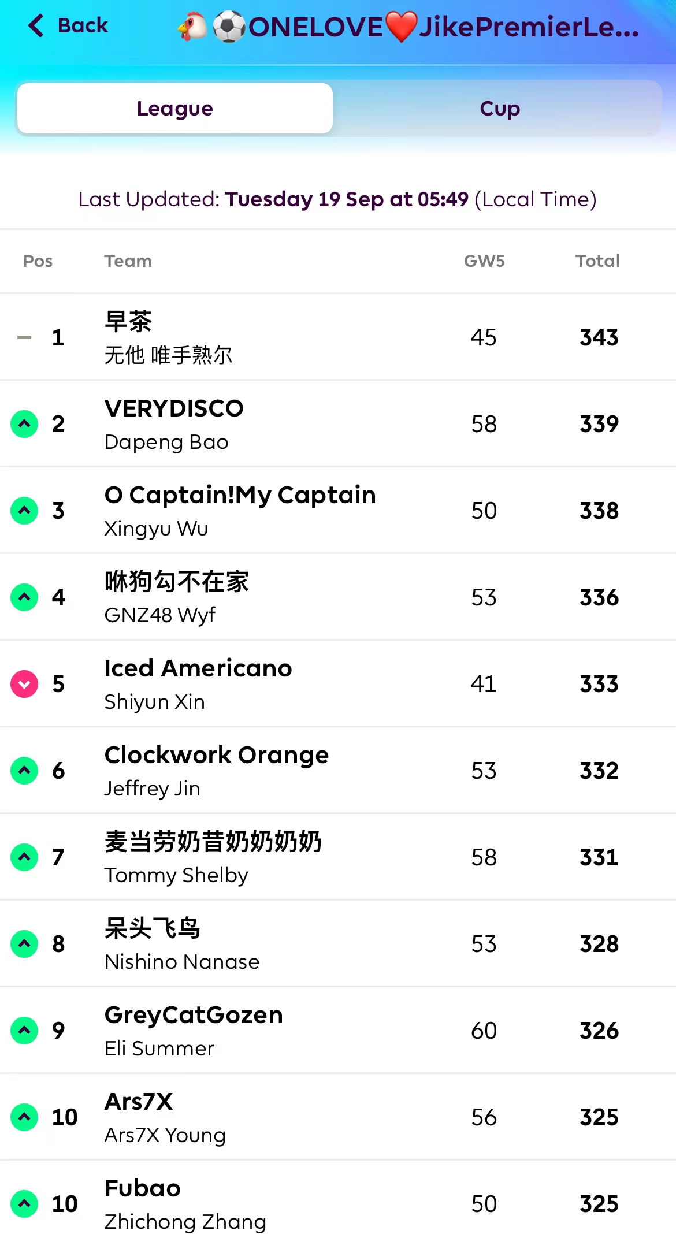Click the grey no-change dash at position 1

pyautogui.click(x=24, y=337)
